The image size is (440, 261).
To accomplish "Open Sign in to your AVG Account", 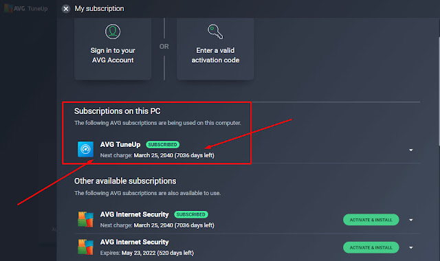I will tap(113, 49).
